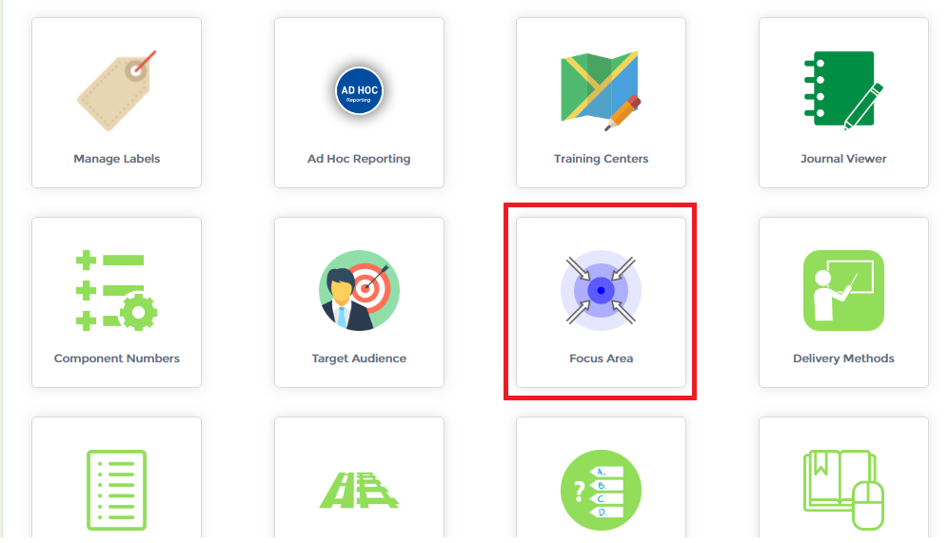Viewport: 949px width, 543px height.
Task: Open the Target Audience person icon
Action: 359,290
